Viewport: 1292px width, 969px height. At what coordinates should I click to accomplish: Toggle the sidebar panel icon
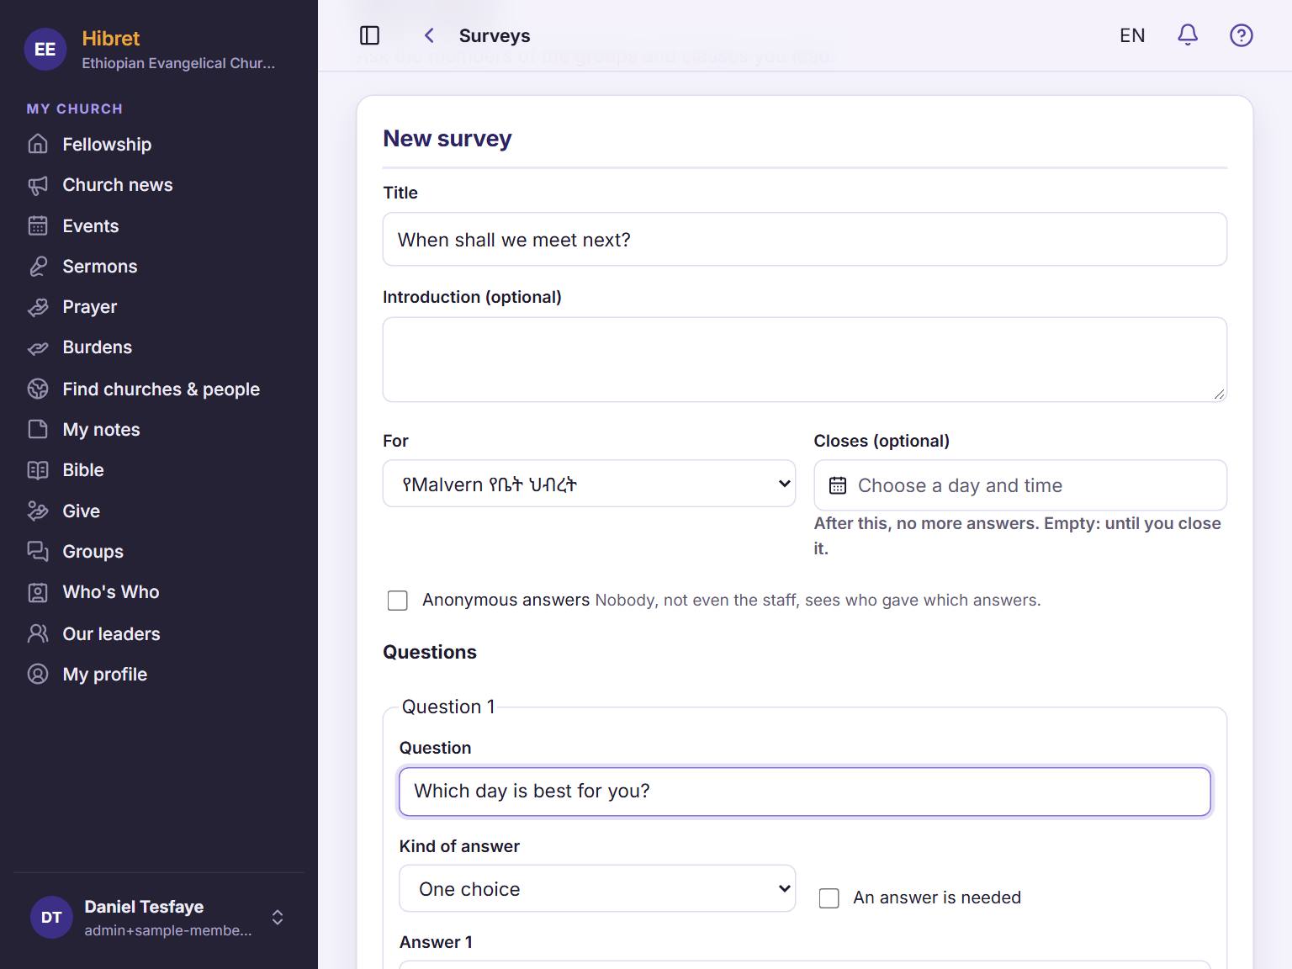369,35
